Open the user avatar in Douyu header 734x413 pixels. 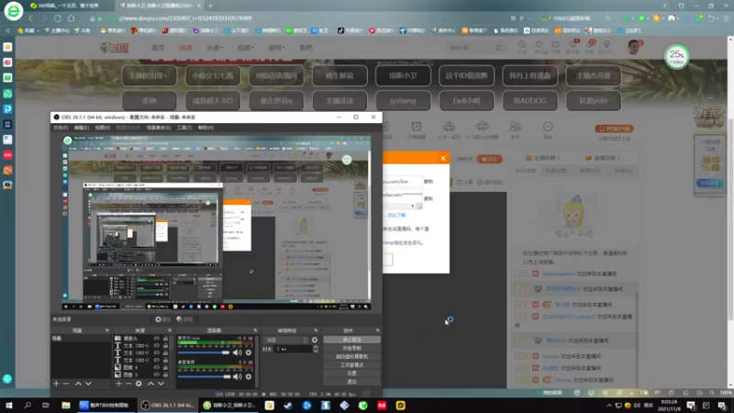point(633,47)
